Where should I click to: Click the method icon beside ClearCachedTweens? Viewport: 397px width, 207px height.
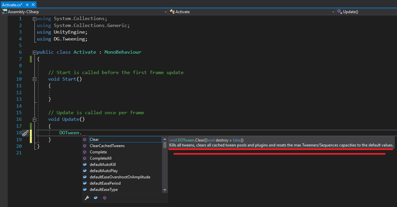[85, 145]
